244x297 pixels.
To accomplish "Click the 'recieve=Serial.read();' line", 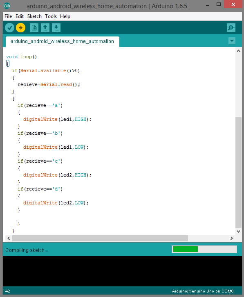I will [x=49, y=84].
